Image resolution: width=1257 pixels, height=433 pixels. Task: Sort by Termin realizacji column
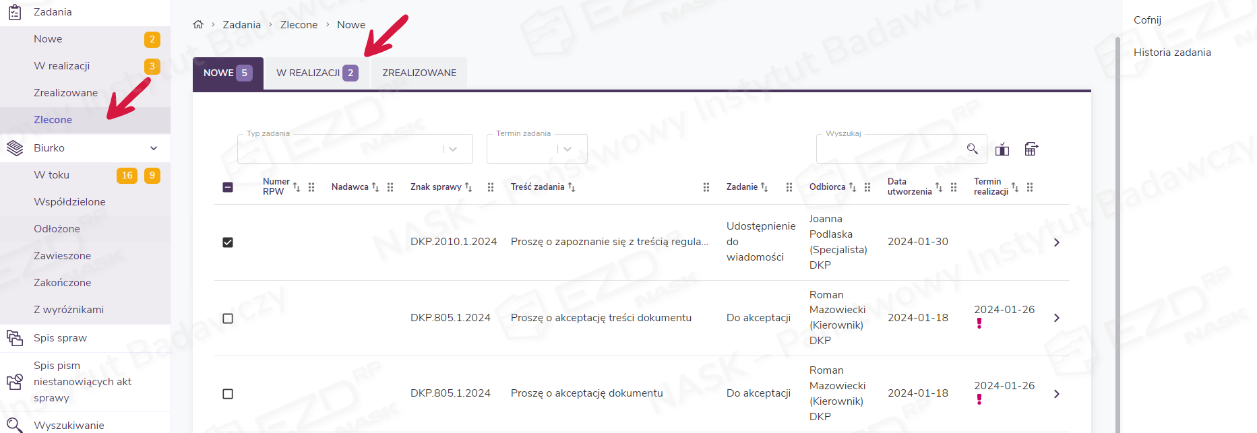tap(1015, 187)
